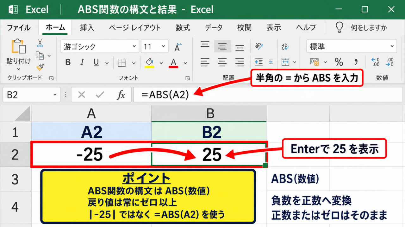The image size is (405, 227).
Task: Expand the 標準 number format dropdown
Action: click(392, 47)
